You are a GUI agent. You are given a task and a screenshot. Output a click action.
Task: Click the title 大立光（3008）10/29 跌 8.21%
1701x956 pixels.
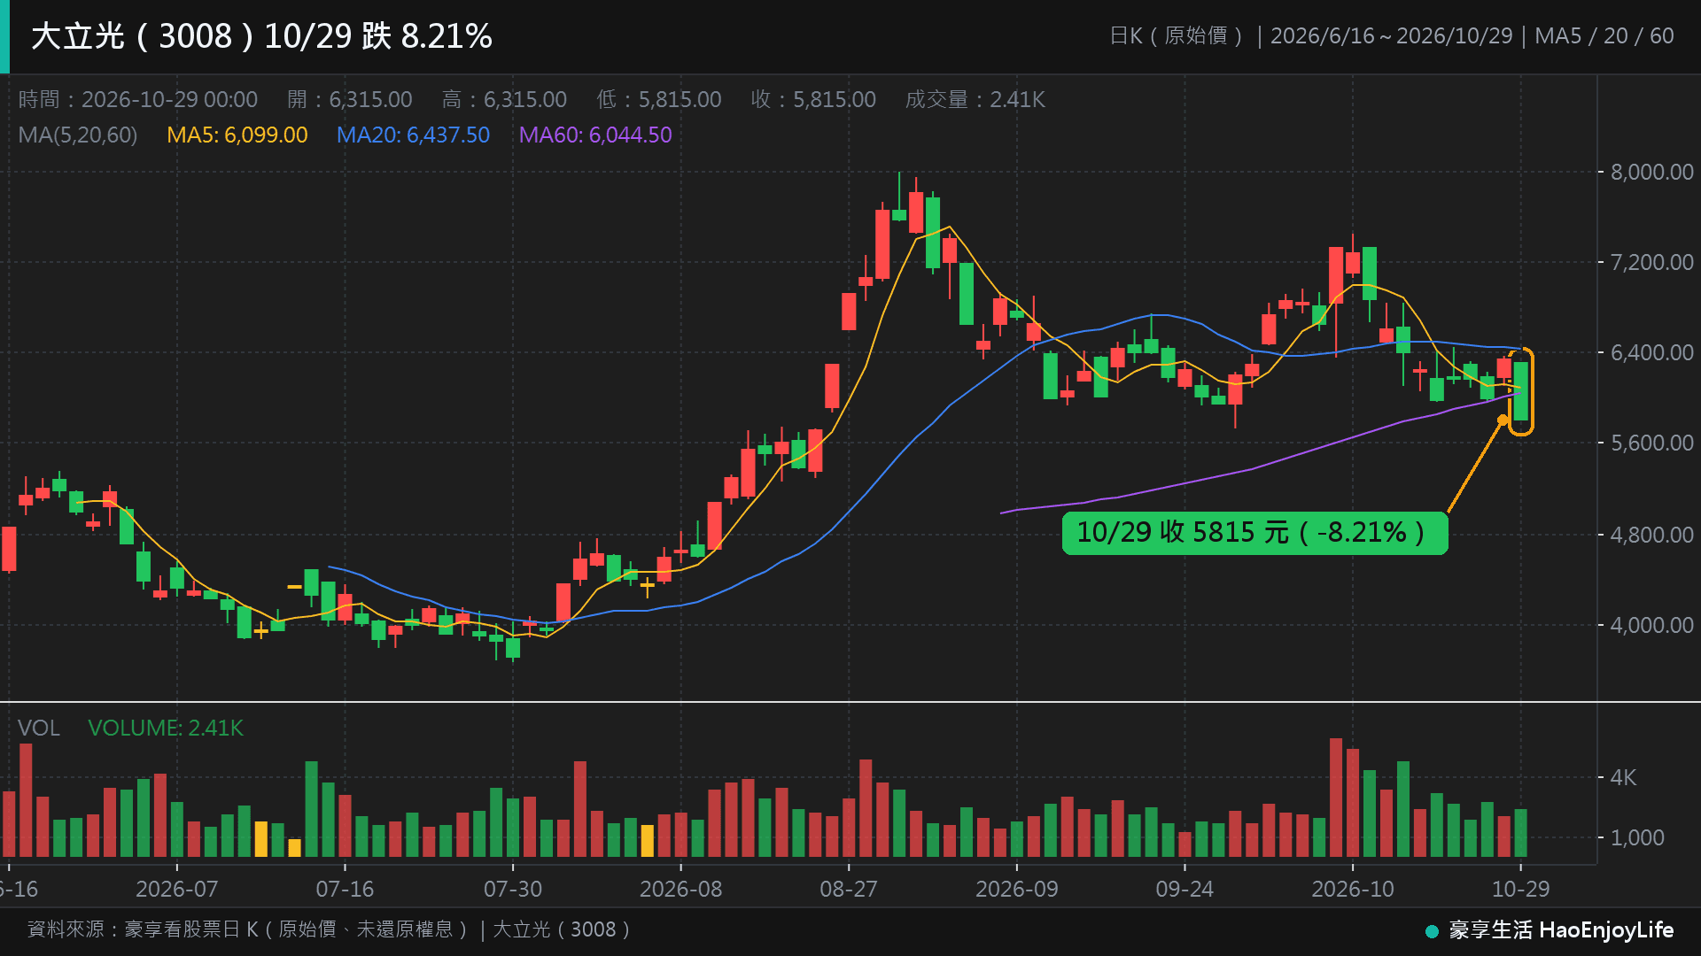[x=261, y=36]
